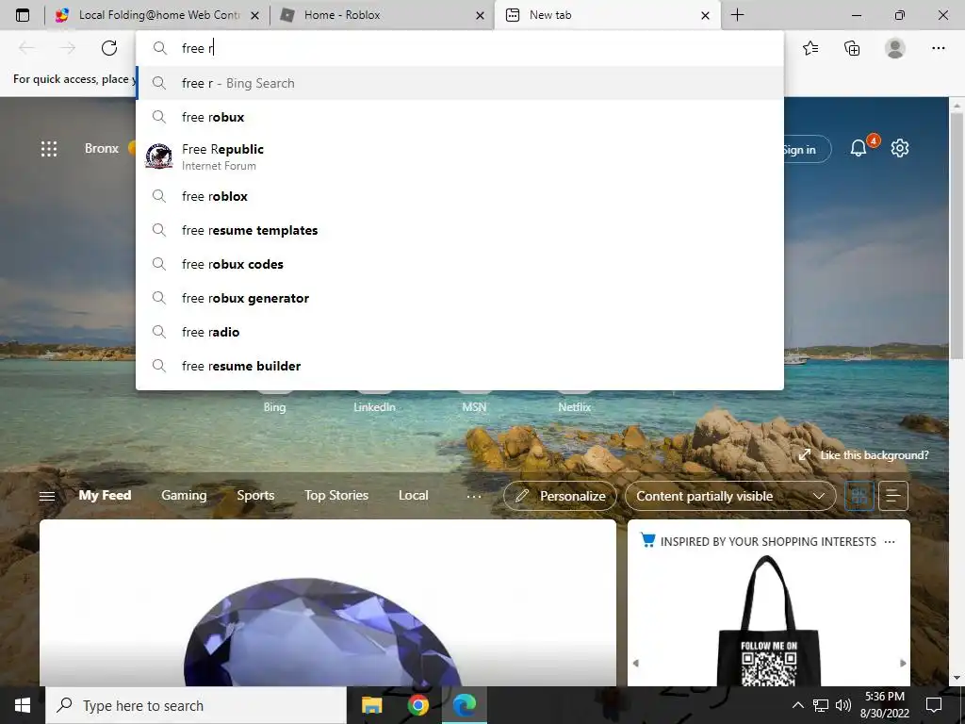Show next shopping item arrow
The image size is (965, 724).
pyautogui.click(x=903, y=663)
